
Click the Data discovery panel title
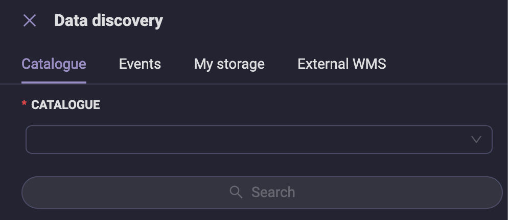pyautogui.click(x=108, y=21)
